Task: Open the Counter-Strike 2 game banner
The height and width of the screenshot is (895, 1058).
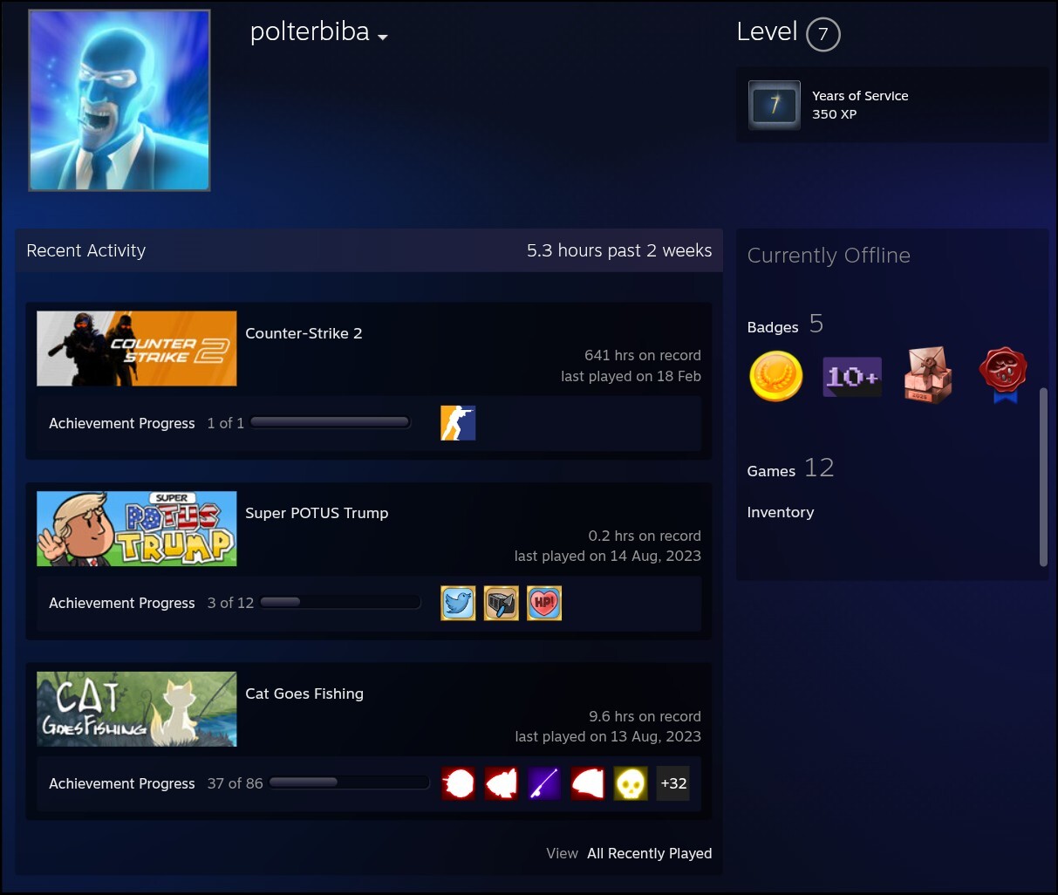Action: 137,348
